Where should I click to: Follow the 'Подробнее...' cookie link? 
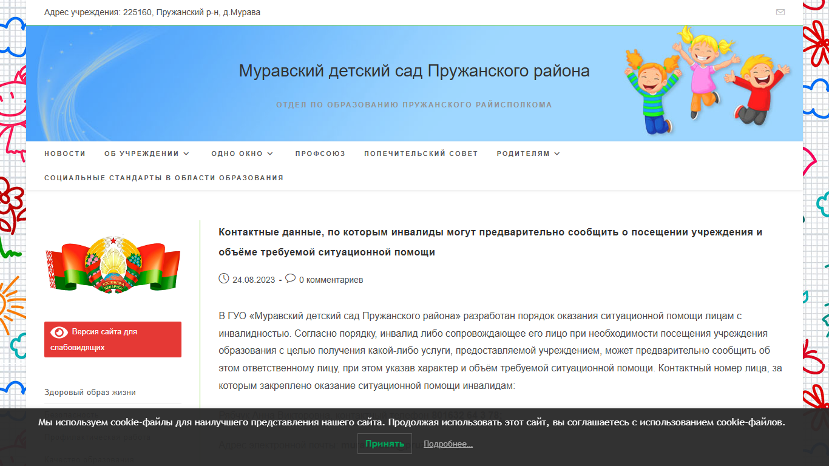point(448,444)
